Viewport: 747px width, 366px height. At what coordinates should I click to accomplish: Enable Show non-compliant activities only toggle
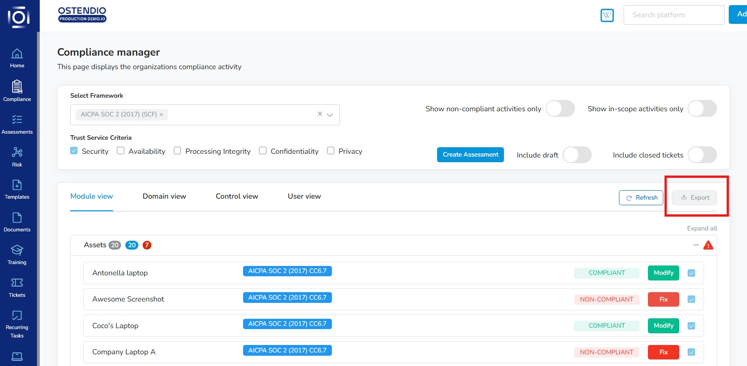pos(560,109)
